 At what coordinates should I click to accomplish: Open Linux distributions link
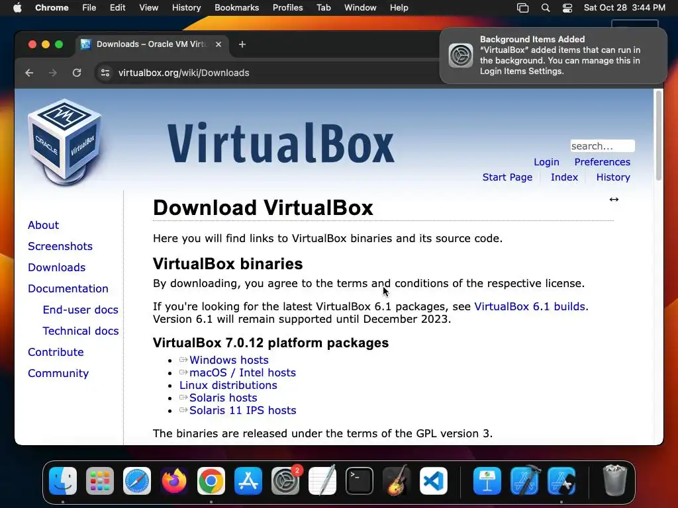click(228, 385)
